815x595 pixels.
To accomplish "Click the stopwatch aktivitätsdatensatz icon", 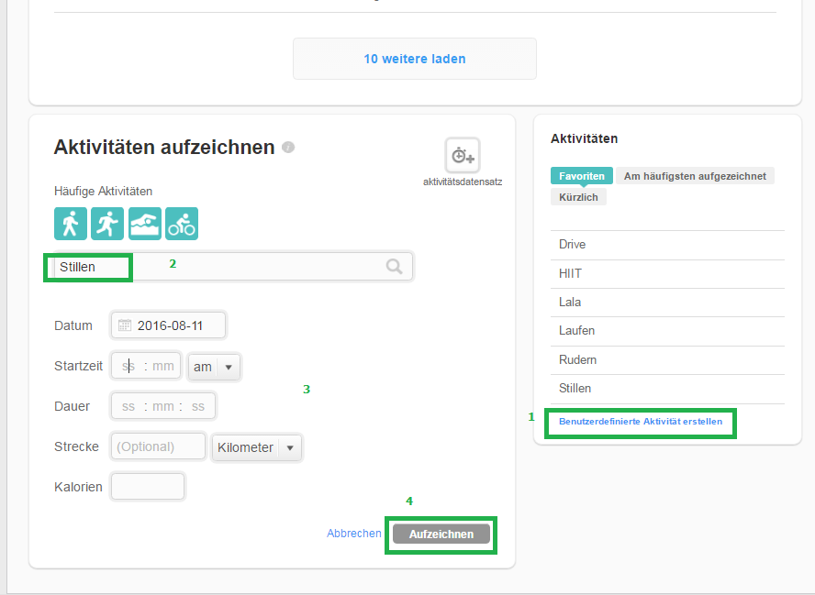I will click(x=463, y=156).
